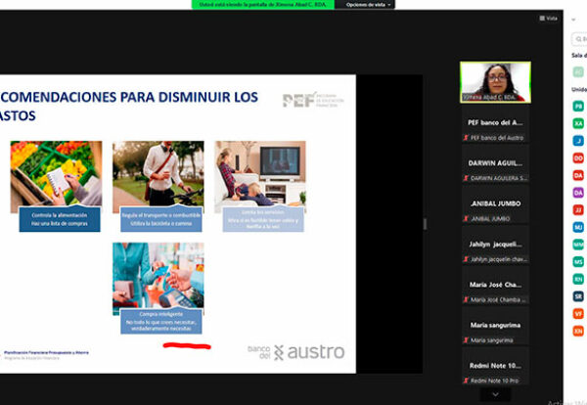Collapse the side panel with the top chevron
This screenshot has width=587, height=405.
[x=573, y=20]
